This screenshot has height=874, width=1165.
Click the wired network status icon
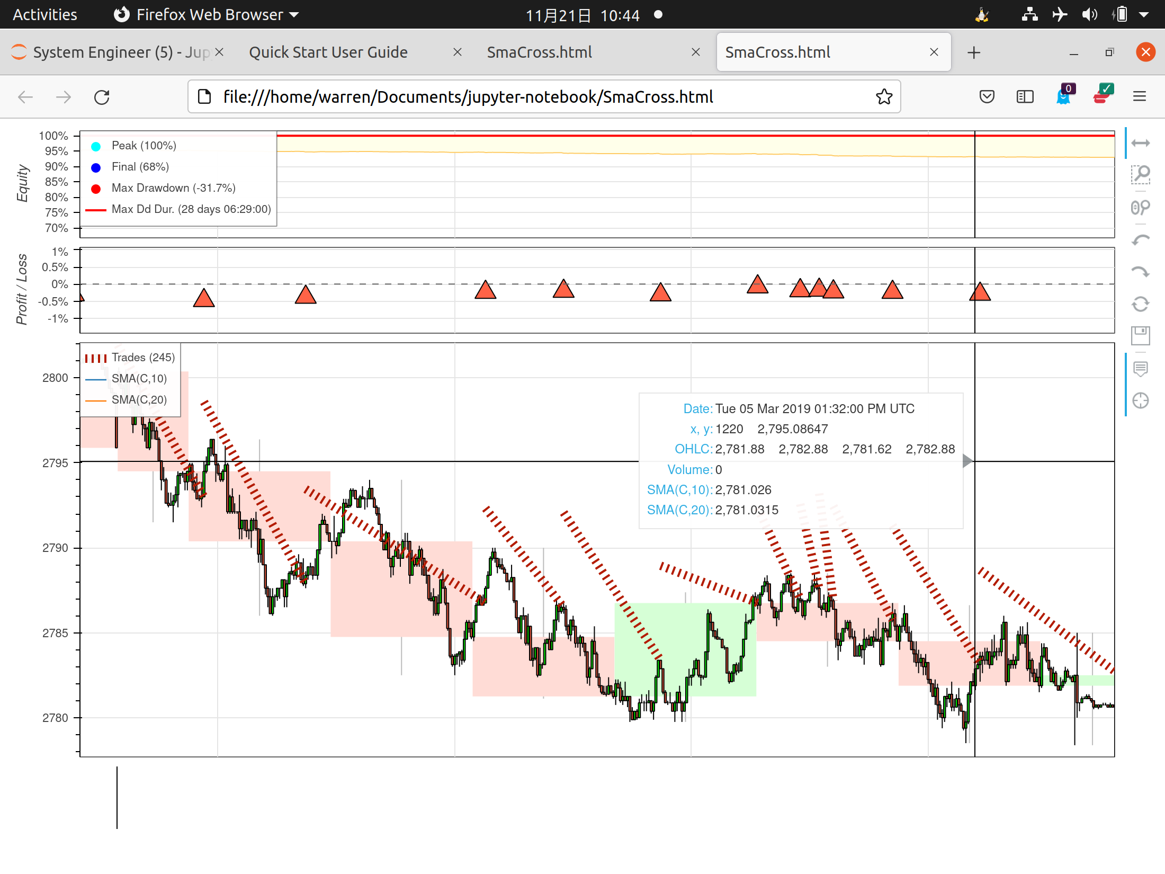(x=1029, y=14)
